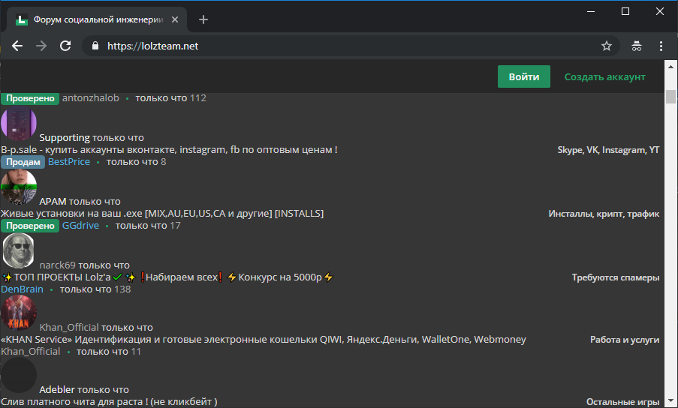Image resolution: width=678 pixels, height=408 pixels.
Task: Open the Skype, VK, Instagram, YT section
Action: point(608,150)
